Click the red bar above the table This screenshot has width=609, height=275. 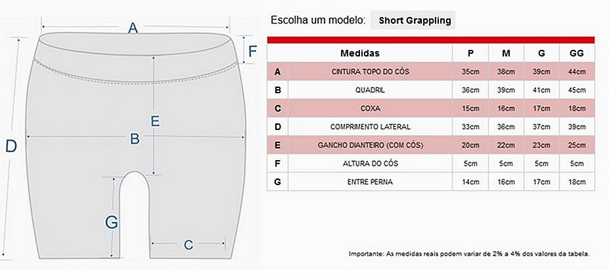pyautogui.click(x=431, y=40)
